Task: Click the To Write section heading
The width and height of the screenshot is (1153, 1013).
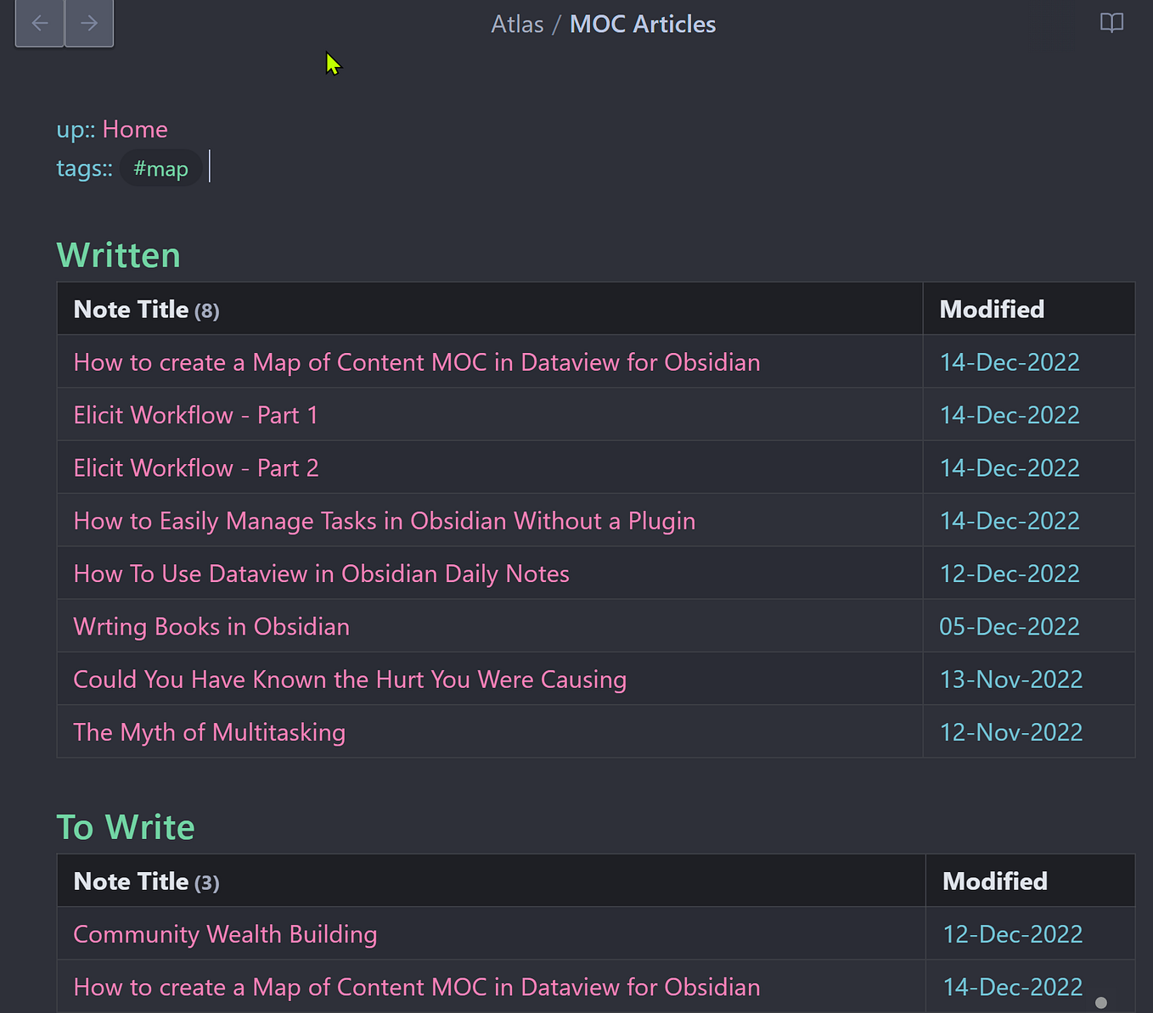Action: point(125,826)
